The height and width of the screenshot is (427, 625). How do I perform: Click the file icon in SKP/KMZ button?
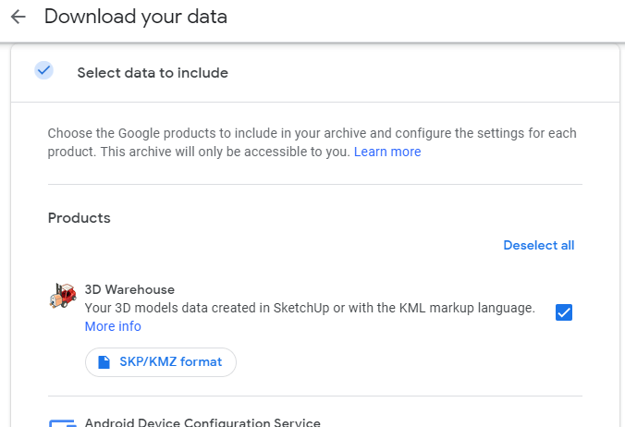click(104, 362)
